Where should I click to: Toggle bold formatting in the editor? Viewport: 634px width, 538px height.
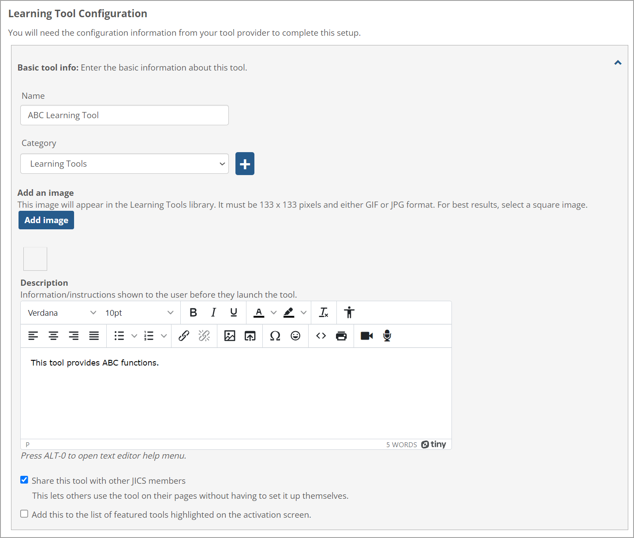(193, 313)
